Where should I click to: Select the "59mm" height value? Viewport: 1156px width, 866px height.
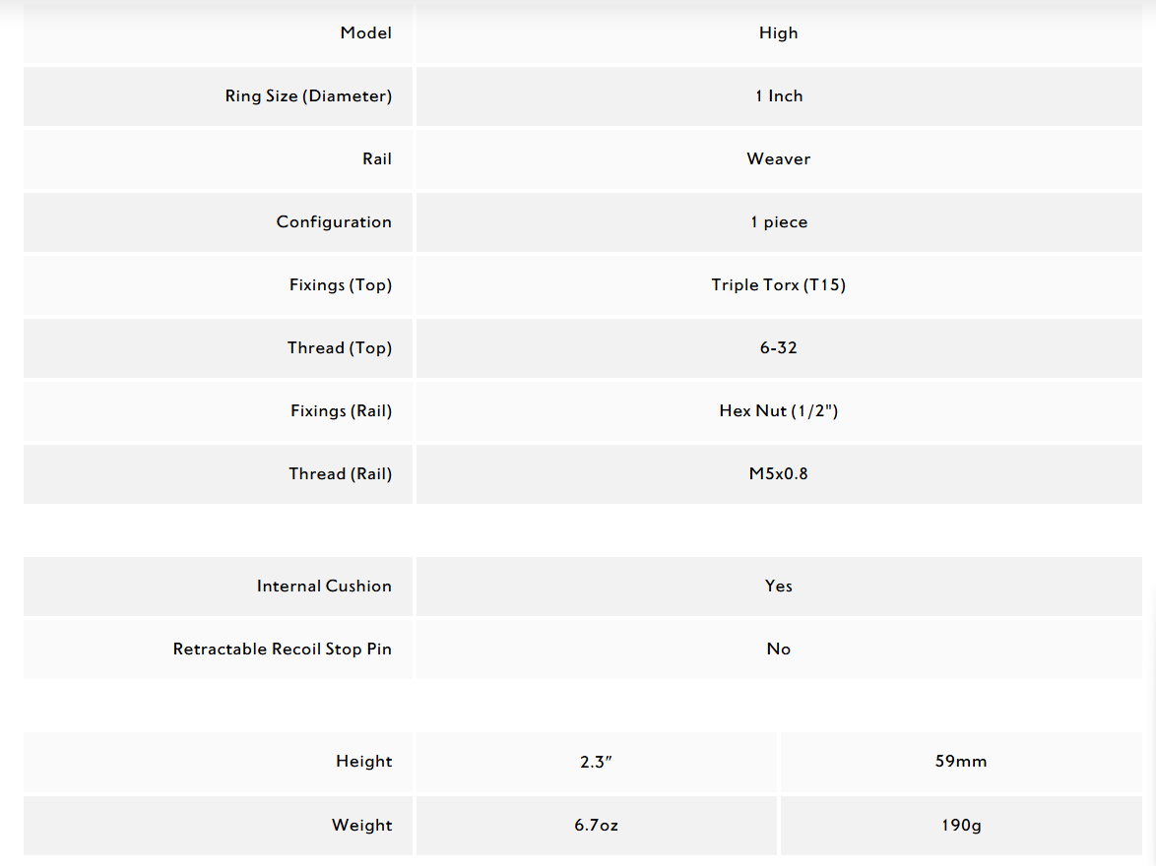pos(960,762)
